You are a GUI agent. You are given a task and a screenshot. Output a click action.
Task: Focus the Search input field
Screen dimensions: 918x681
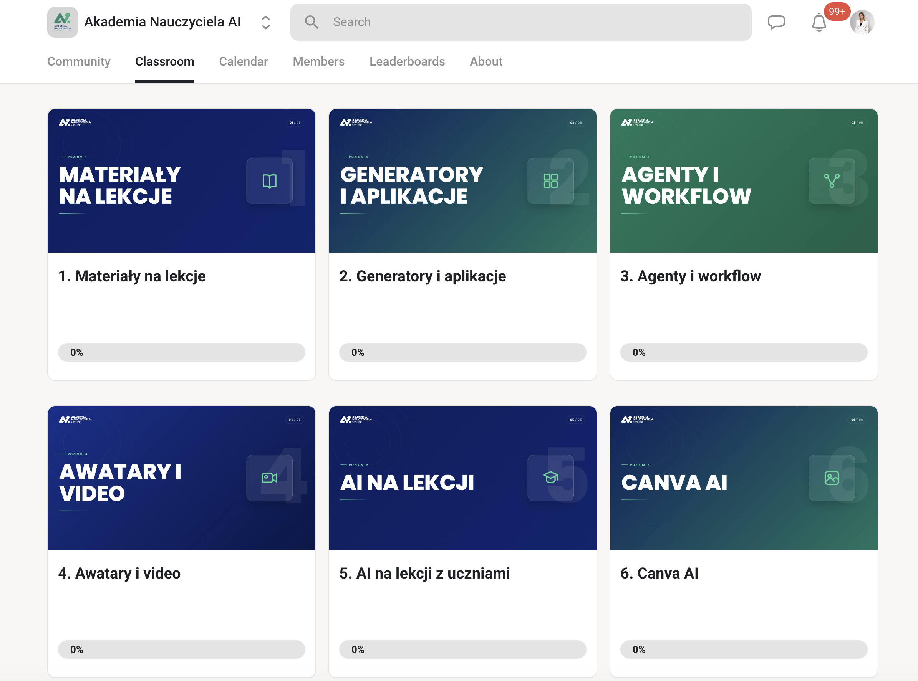coord(520,22)
